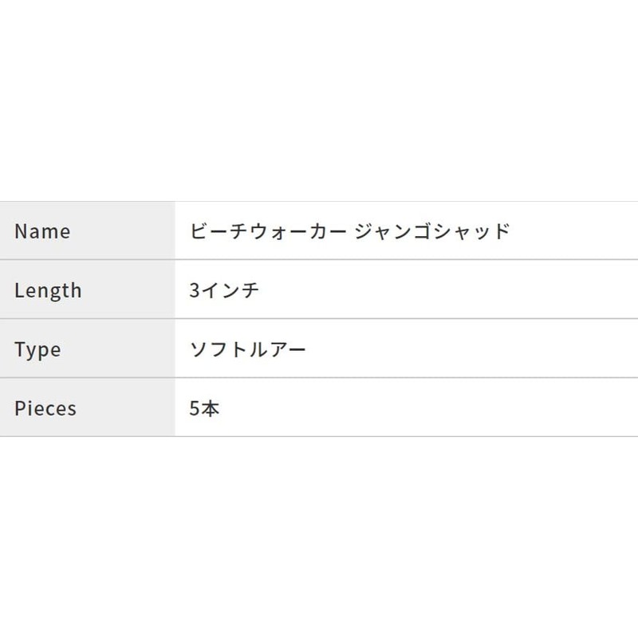638x638 pixels.
Task: Click the word ジャンゴシャッド in Name row
Action: tap(432, 231)
